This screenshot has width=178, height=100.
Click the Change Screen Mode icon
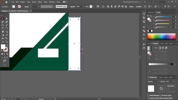coord(5,61)
